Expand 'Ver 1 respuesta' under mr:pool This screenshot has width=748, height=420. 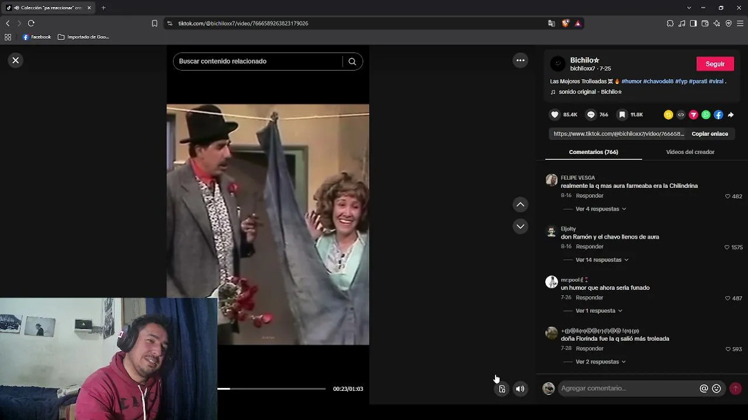click(599, 311)
